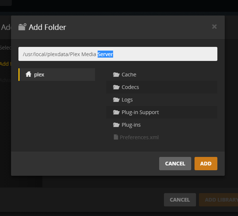The width and height of the screenshot is (238, 216).
Task: Close the Add Folder dialog
Action: 214,27
